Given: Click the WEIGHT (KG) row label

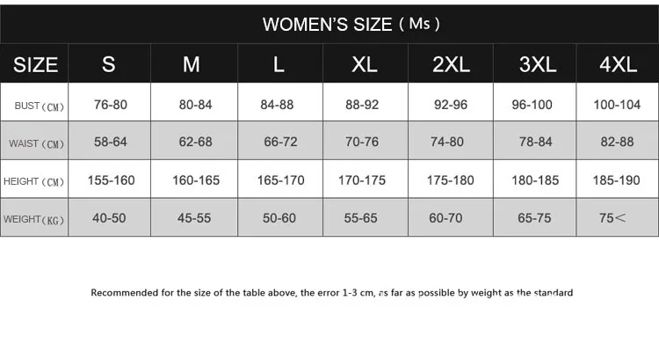Looking at the screenshot, I should (x=34, y=217).
